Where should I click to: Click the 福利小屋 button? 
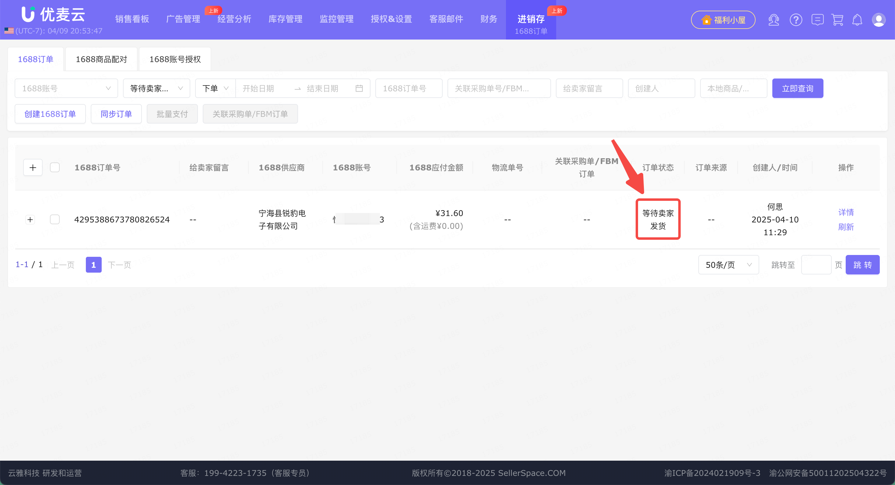[x=723, y=20]
